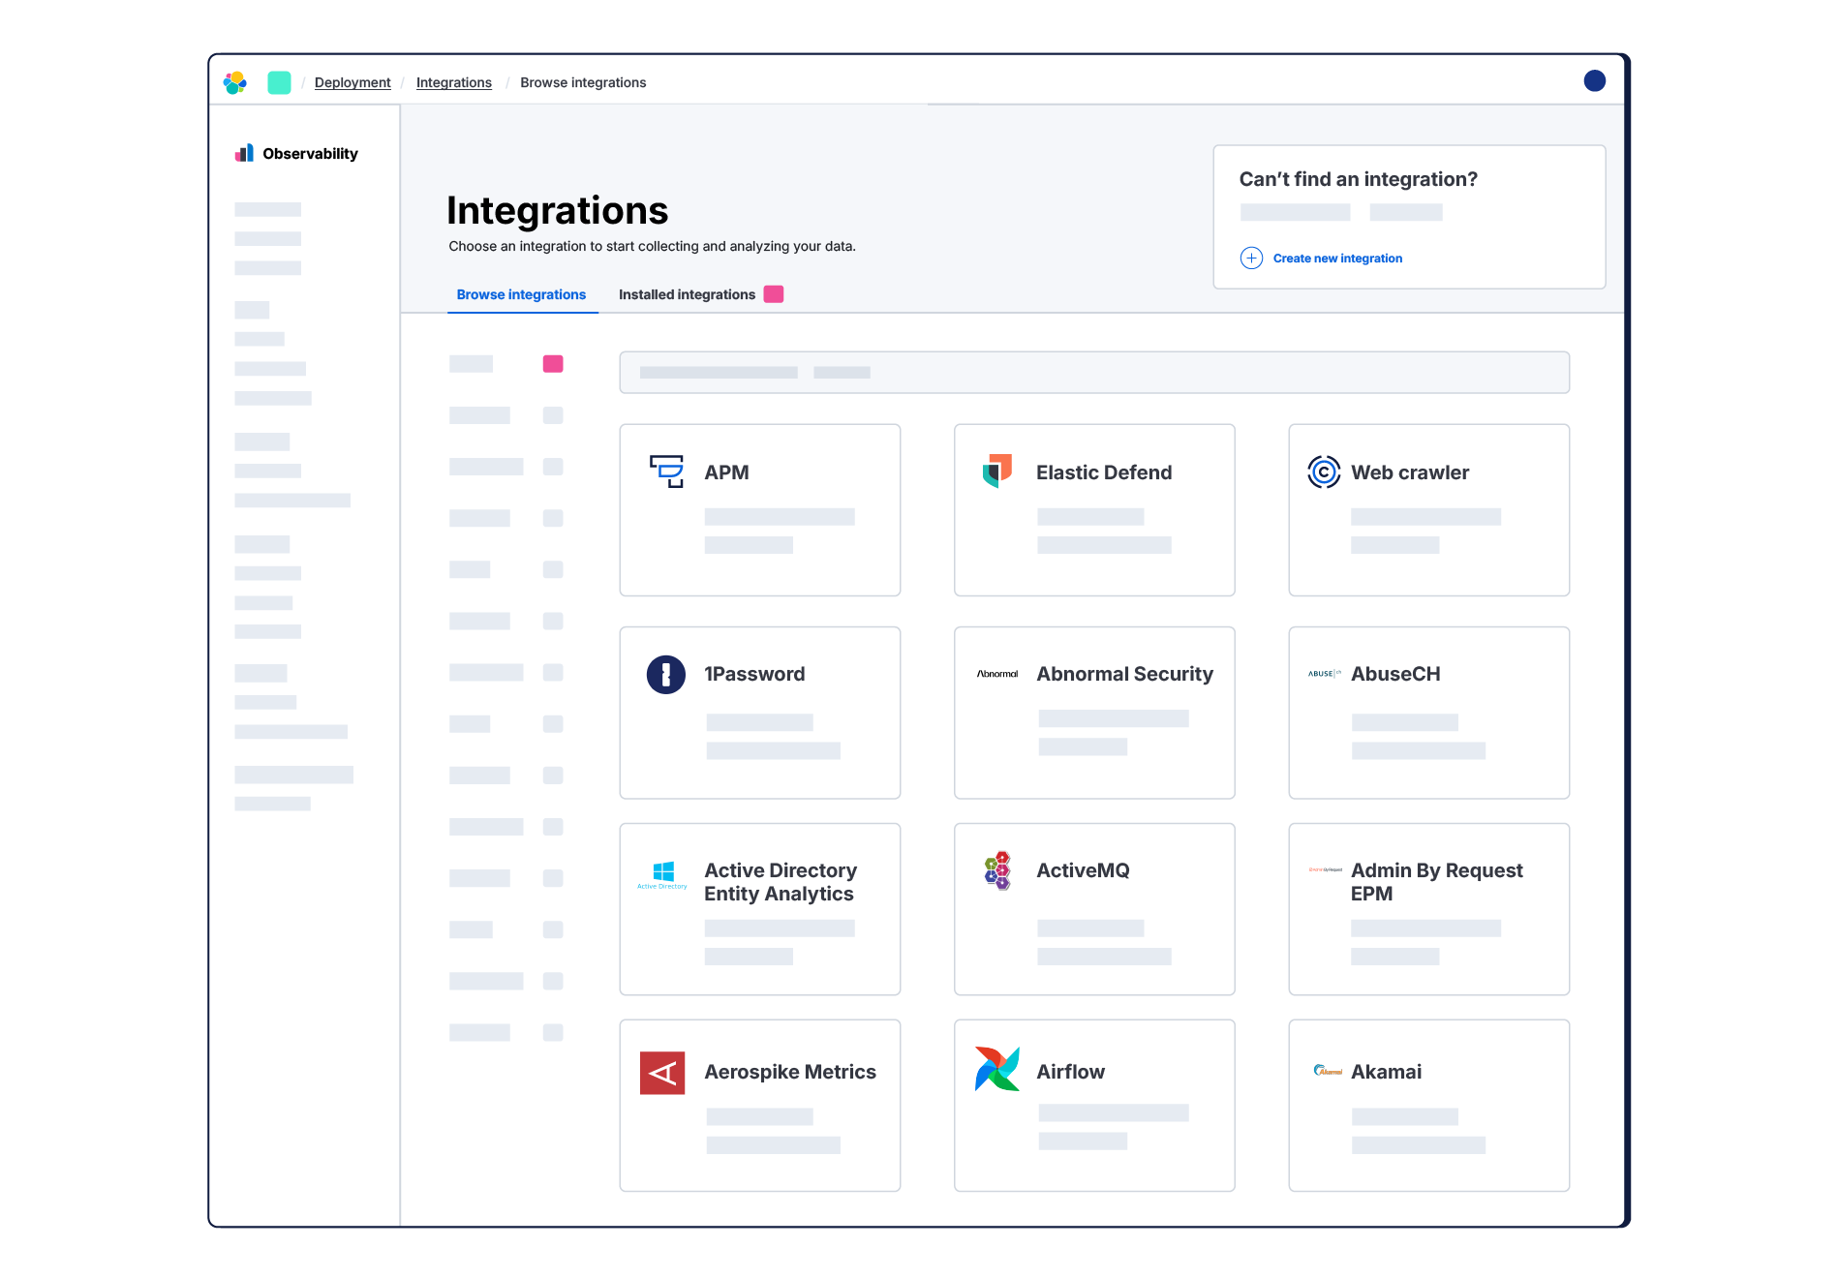Open Active Directory Entity Analytics card
Image resolution: width=1838 pixels, height=1278 pixels.
760,909
